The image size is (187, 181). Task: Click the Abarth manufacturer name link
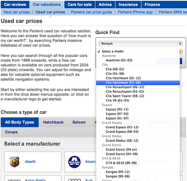click(x=30, y=162)
